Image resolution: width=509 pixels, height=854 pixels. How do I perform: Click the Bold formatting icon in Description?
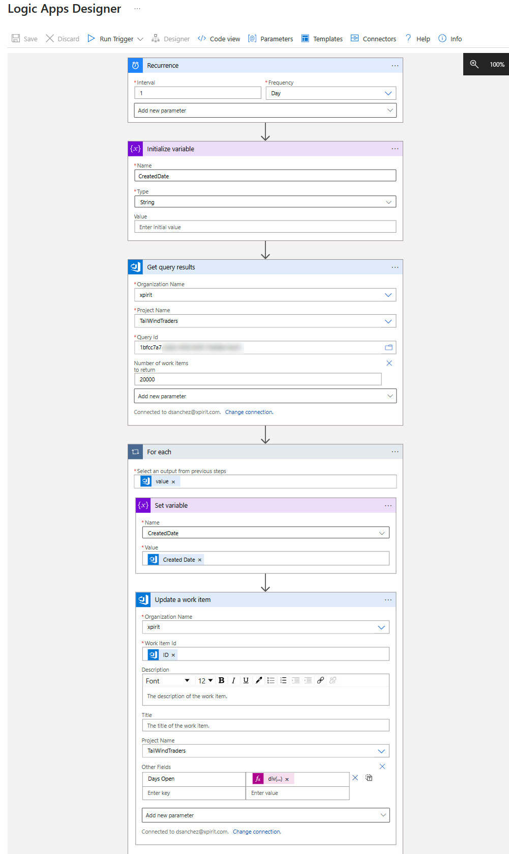[x=221, y=680]
